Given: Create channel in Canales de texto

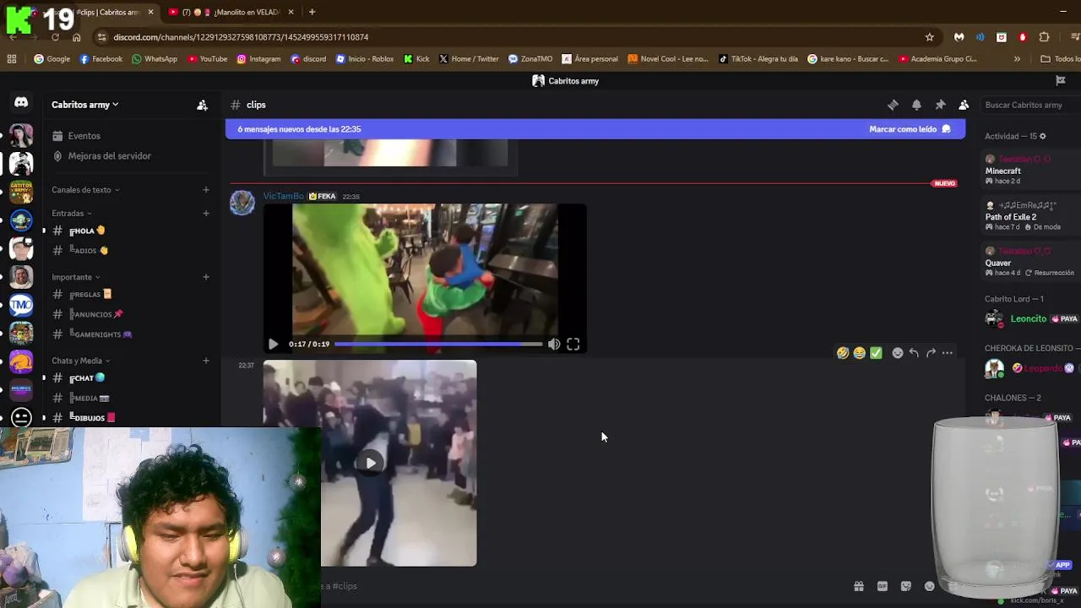Looking at the screenshot, I should coord(205,190).
